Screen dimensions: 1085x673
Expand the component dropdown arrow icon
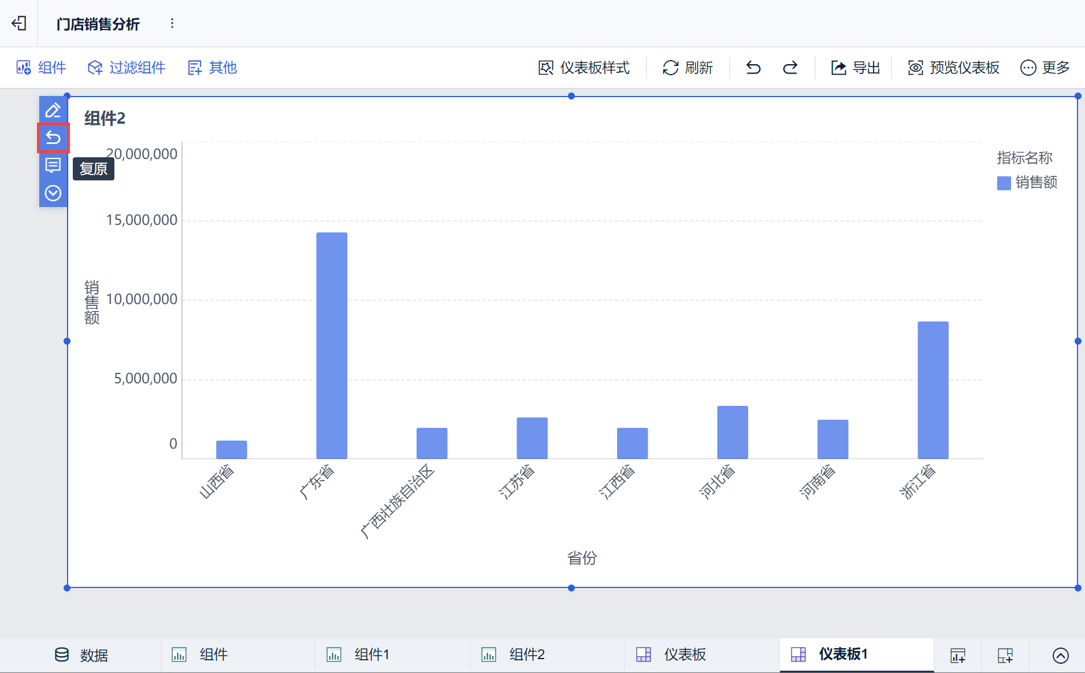53,193
